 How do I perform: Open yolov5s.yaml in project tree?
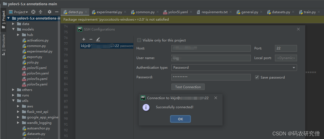[x=35, y=79]
